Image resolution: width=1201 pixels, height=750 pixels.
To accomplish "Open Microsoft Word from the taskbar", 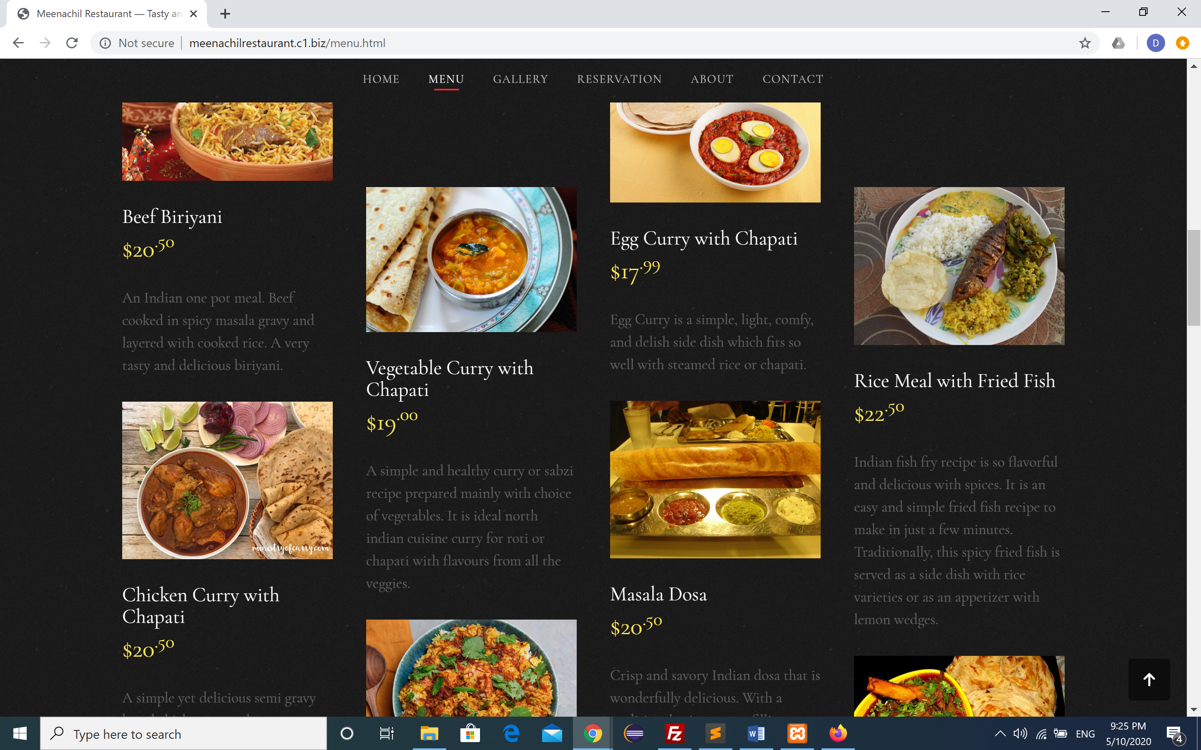I will click(756, 733).
